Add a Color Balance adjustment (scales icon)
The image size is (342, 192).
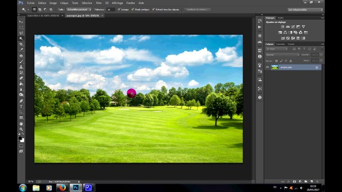(x=285, y=33)
